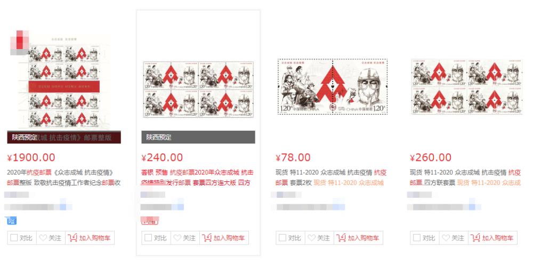This screenshot has height=266, width=533.
Task: Click the 加入购物车 cart icon for the ¥78.00 item
Action: pos(341,237)
